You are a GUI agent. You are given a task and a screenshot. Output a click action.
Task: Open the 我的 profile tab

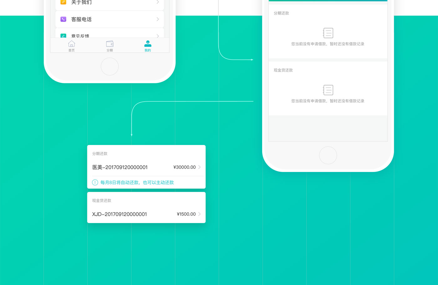click(x=148, y=45)
